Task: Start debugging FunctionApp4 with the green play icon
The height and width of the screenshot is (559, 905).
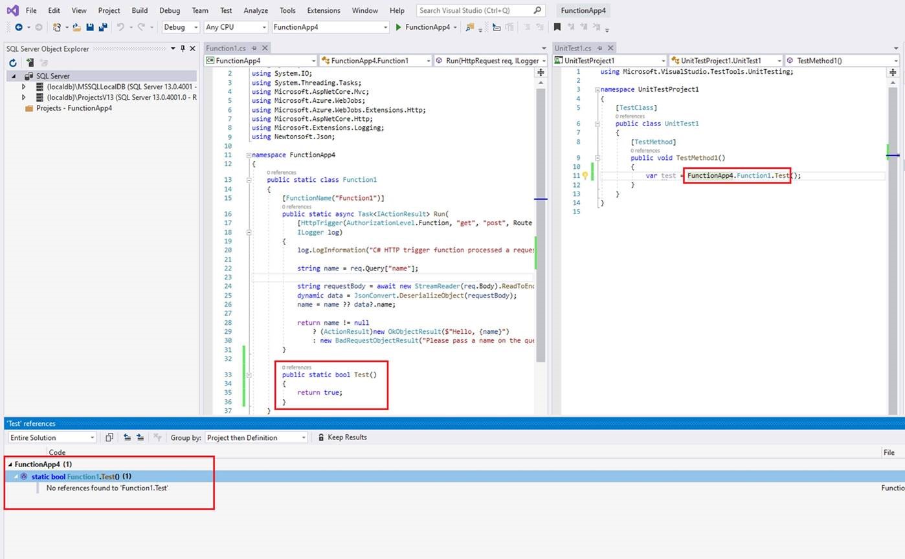Action: 397,27
